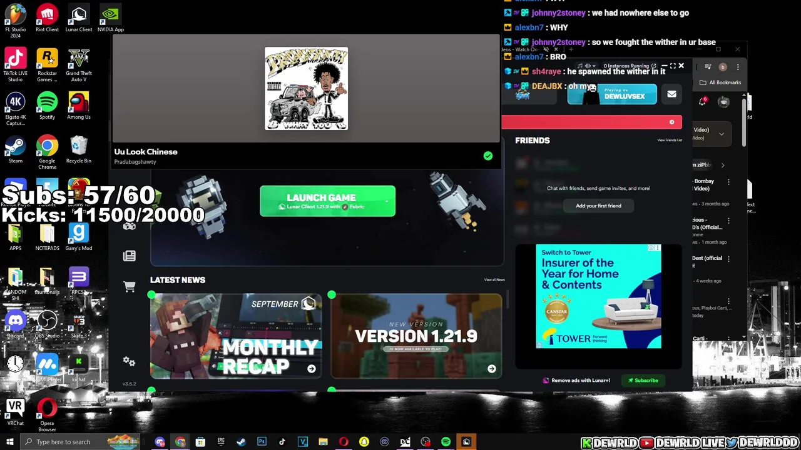This screenshot has height=450, width=801.
Task: Open Steam desktop shortcut
Action: coord(16,150)
